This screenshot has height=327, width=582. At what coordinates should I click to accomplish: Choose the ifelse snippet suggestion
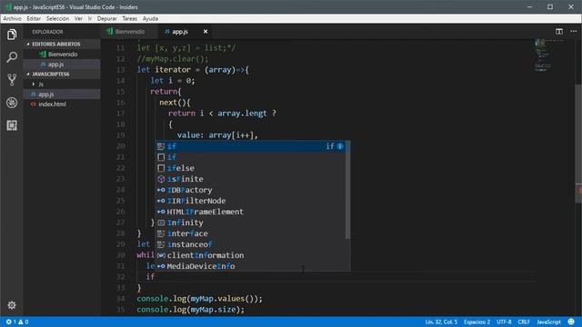click(x=250, y=168)
